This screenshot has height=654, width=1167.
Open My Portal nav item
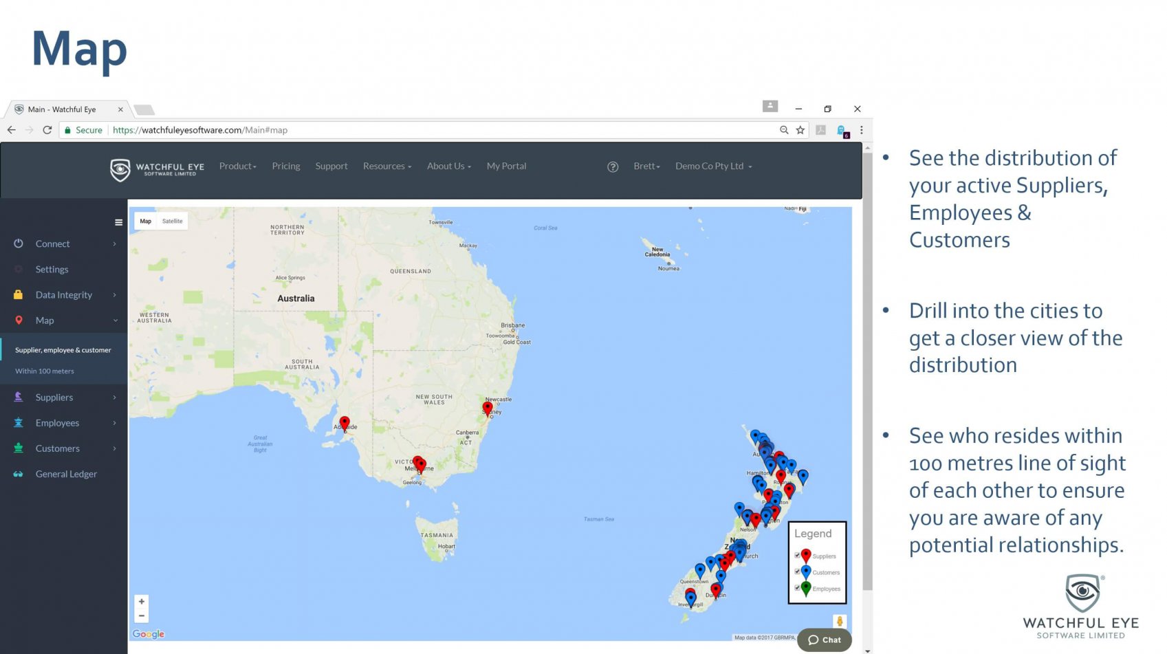pos(507,166)
